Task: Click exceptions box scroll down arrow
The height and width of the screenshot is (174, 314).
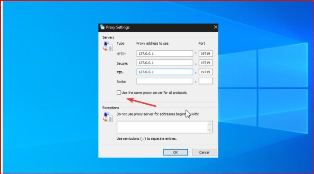Action: pyautogui.click(x=210, y=130)
